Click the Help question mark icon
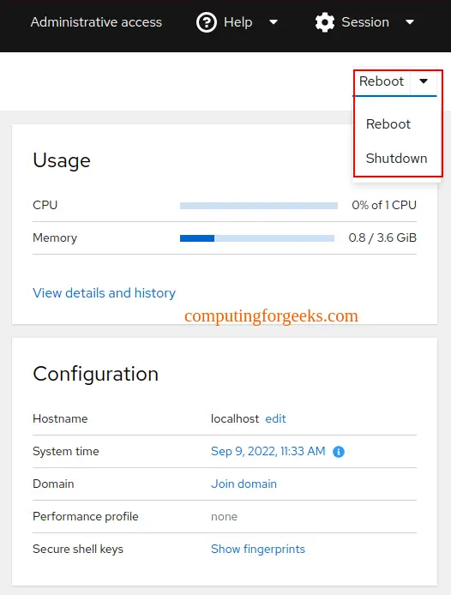Image resolution: width=451 pixels, height=595 pixels. pos(206,22)
